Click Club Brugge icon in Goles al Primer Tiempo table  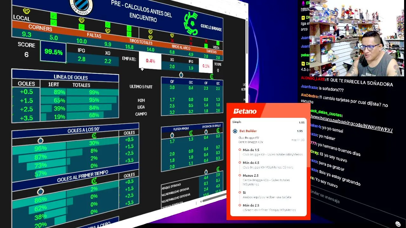click(41, 192)
